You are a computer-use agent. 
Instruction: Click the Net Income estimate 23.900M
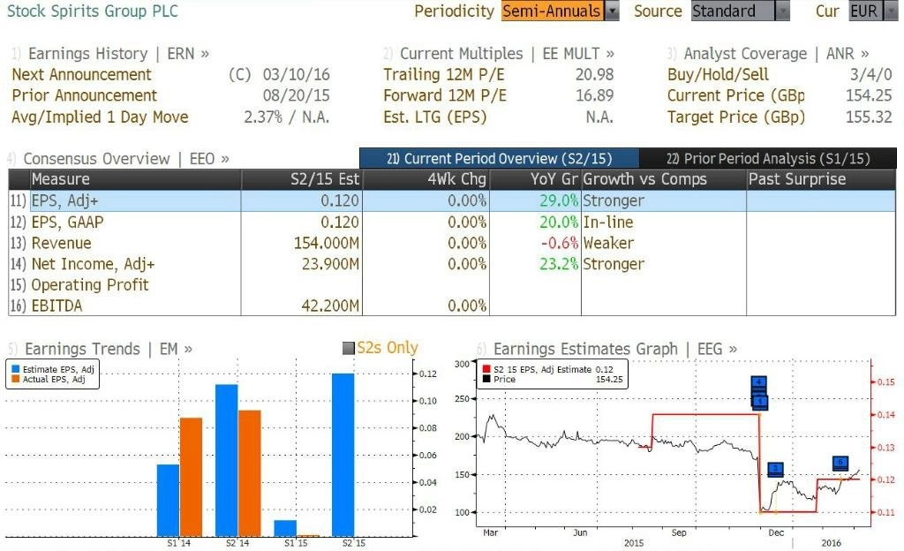point(330,264)
